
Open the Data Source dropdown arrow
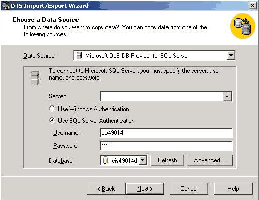[231, 55]
